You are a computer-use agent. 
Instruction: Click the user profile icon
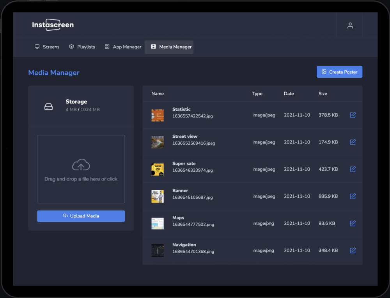coord(350,26)
